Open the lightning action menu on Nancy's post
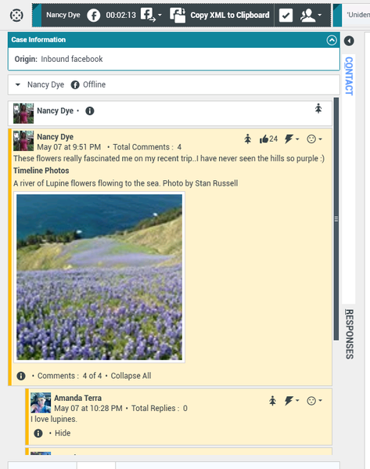 tap(292, 139)
